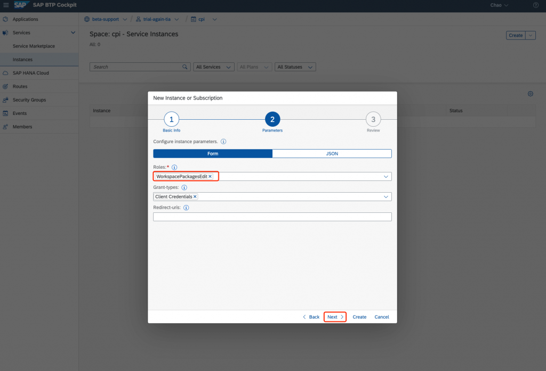
Task: Show info icon for Grant-types field
Action: (x=184, y=187)
